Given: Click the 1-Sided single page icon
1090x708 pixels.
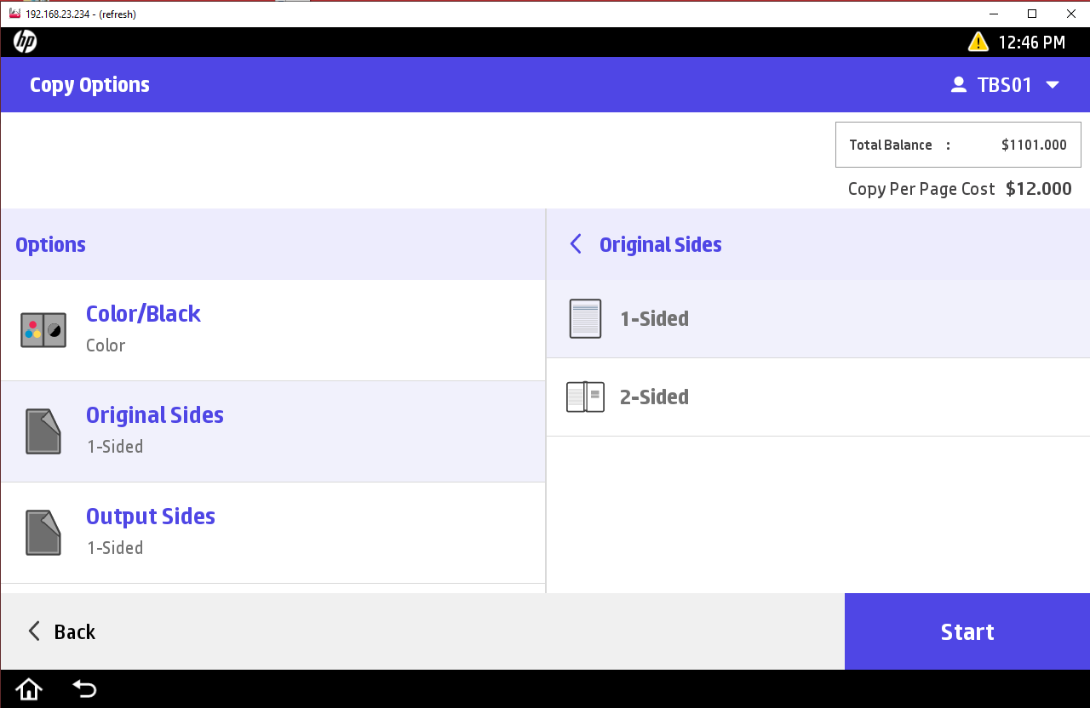Looking at the screenshot, I should click(x=585, y=319).
